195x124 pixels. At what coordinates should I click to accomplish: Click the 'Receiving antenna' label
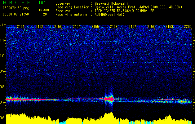pos(71,15)
